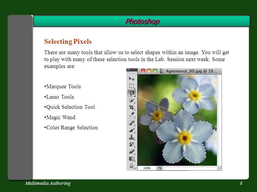Viewport: 257px width, 192px height.
Task: Select the Move tool
Action: pyautogui.click(x=132, y=79)
